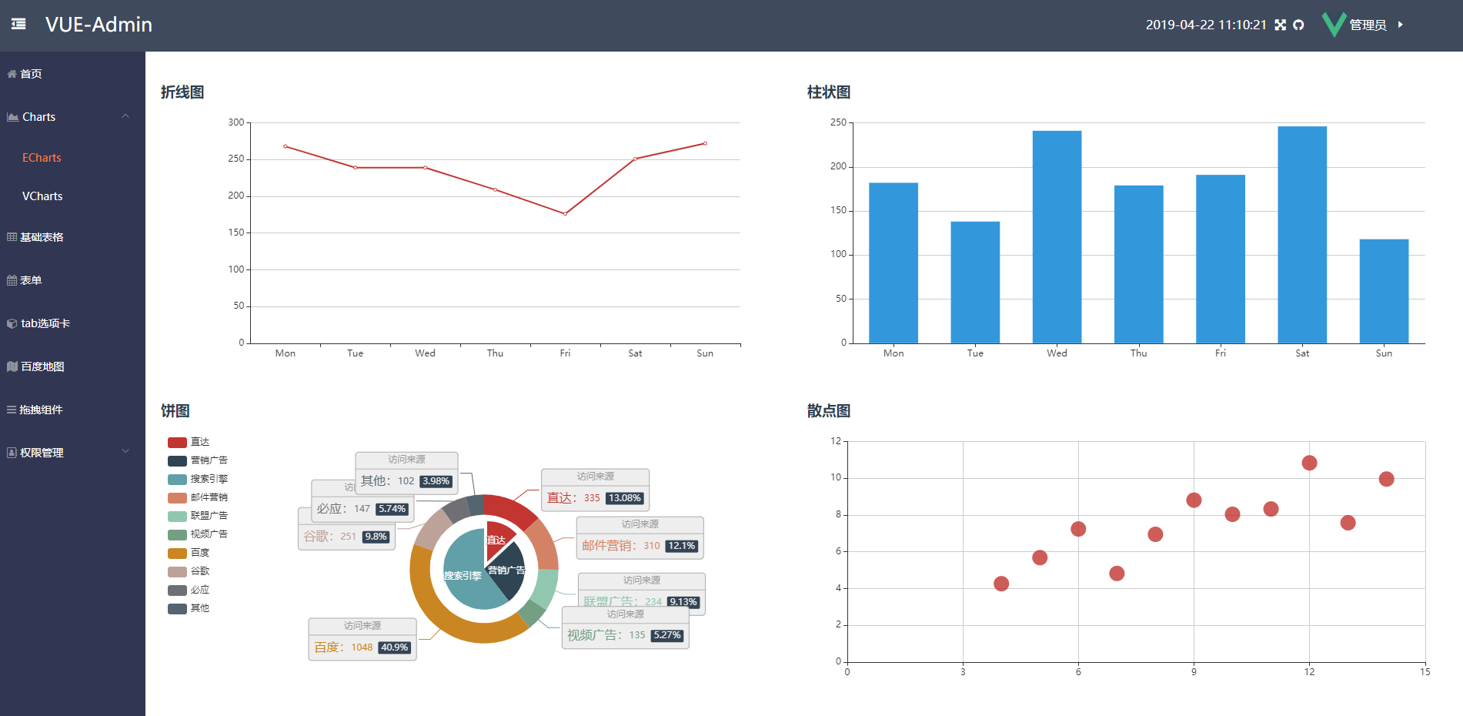Screen dimensions: 1463x716
Task: Open the 百度地图 sidebar entry
Action: click(42, 366)
